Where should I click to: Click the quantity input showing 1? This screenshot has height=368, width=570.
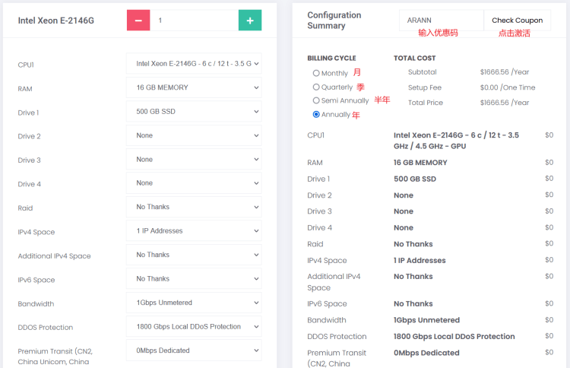coord(194,21)
